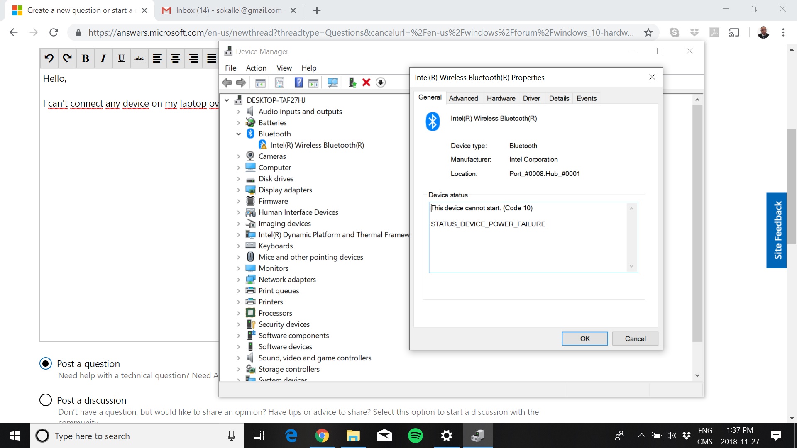
Task: Click the red Uninstall device icon
Action: tap(366, 83)
